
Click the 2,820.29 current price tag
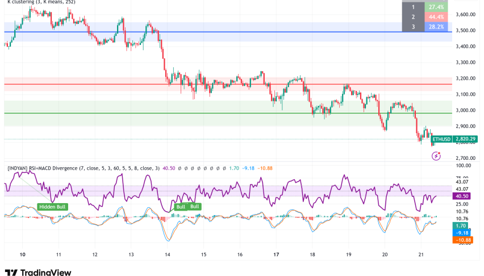click(466, 139)
